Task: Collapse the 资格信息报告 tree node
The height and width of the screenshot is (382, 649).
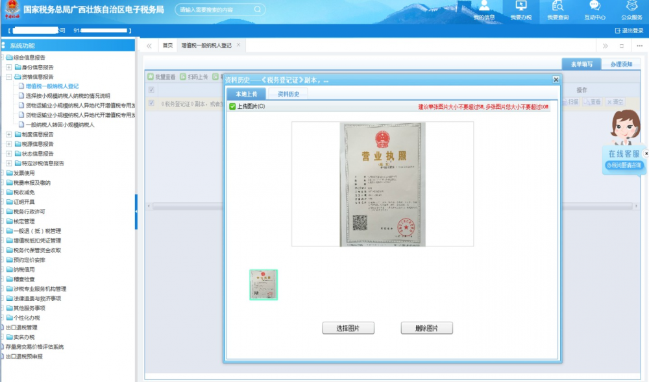Action: pyautogui.click(x=8, y=77)
